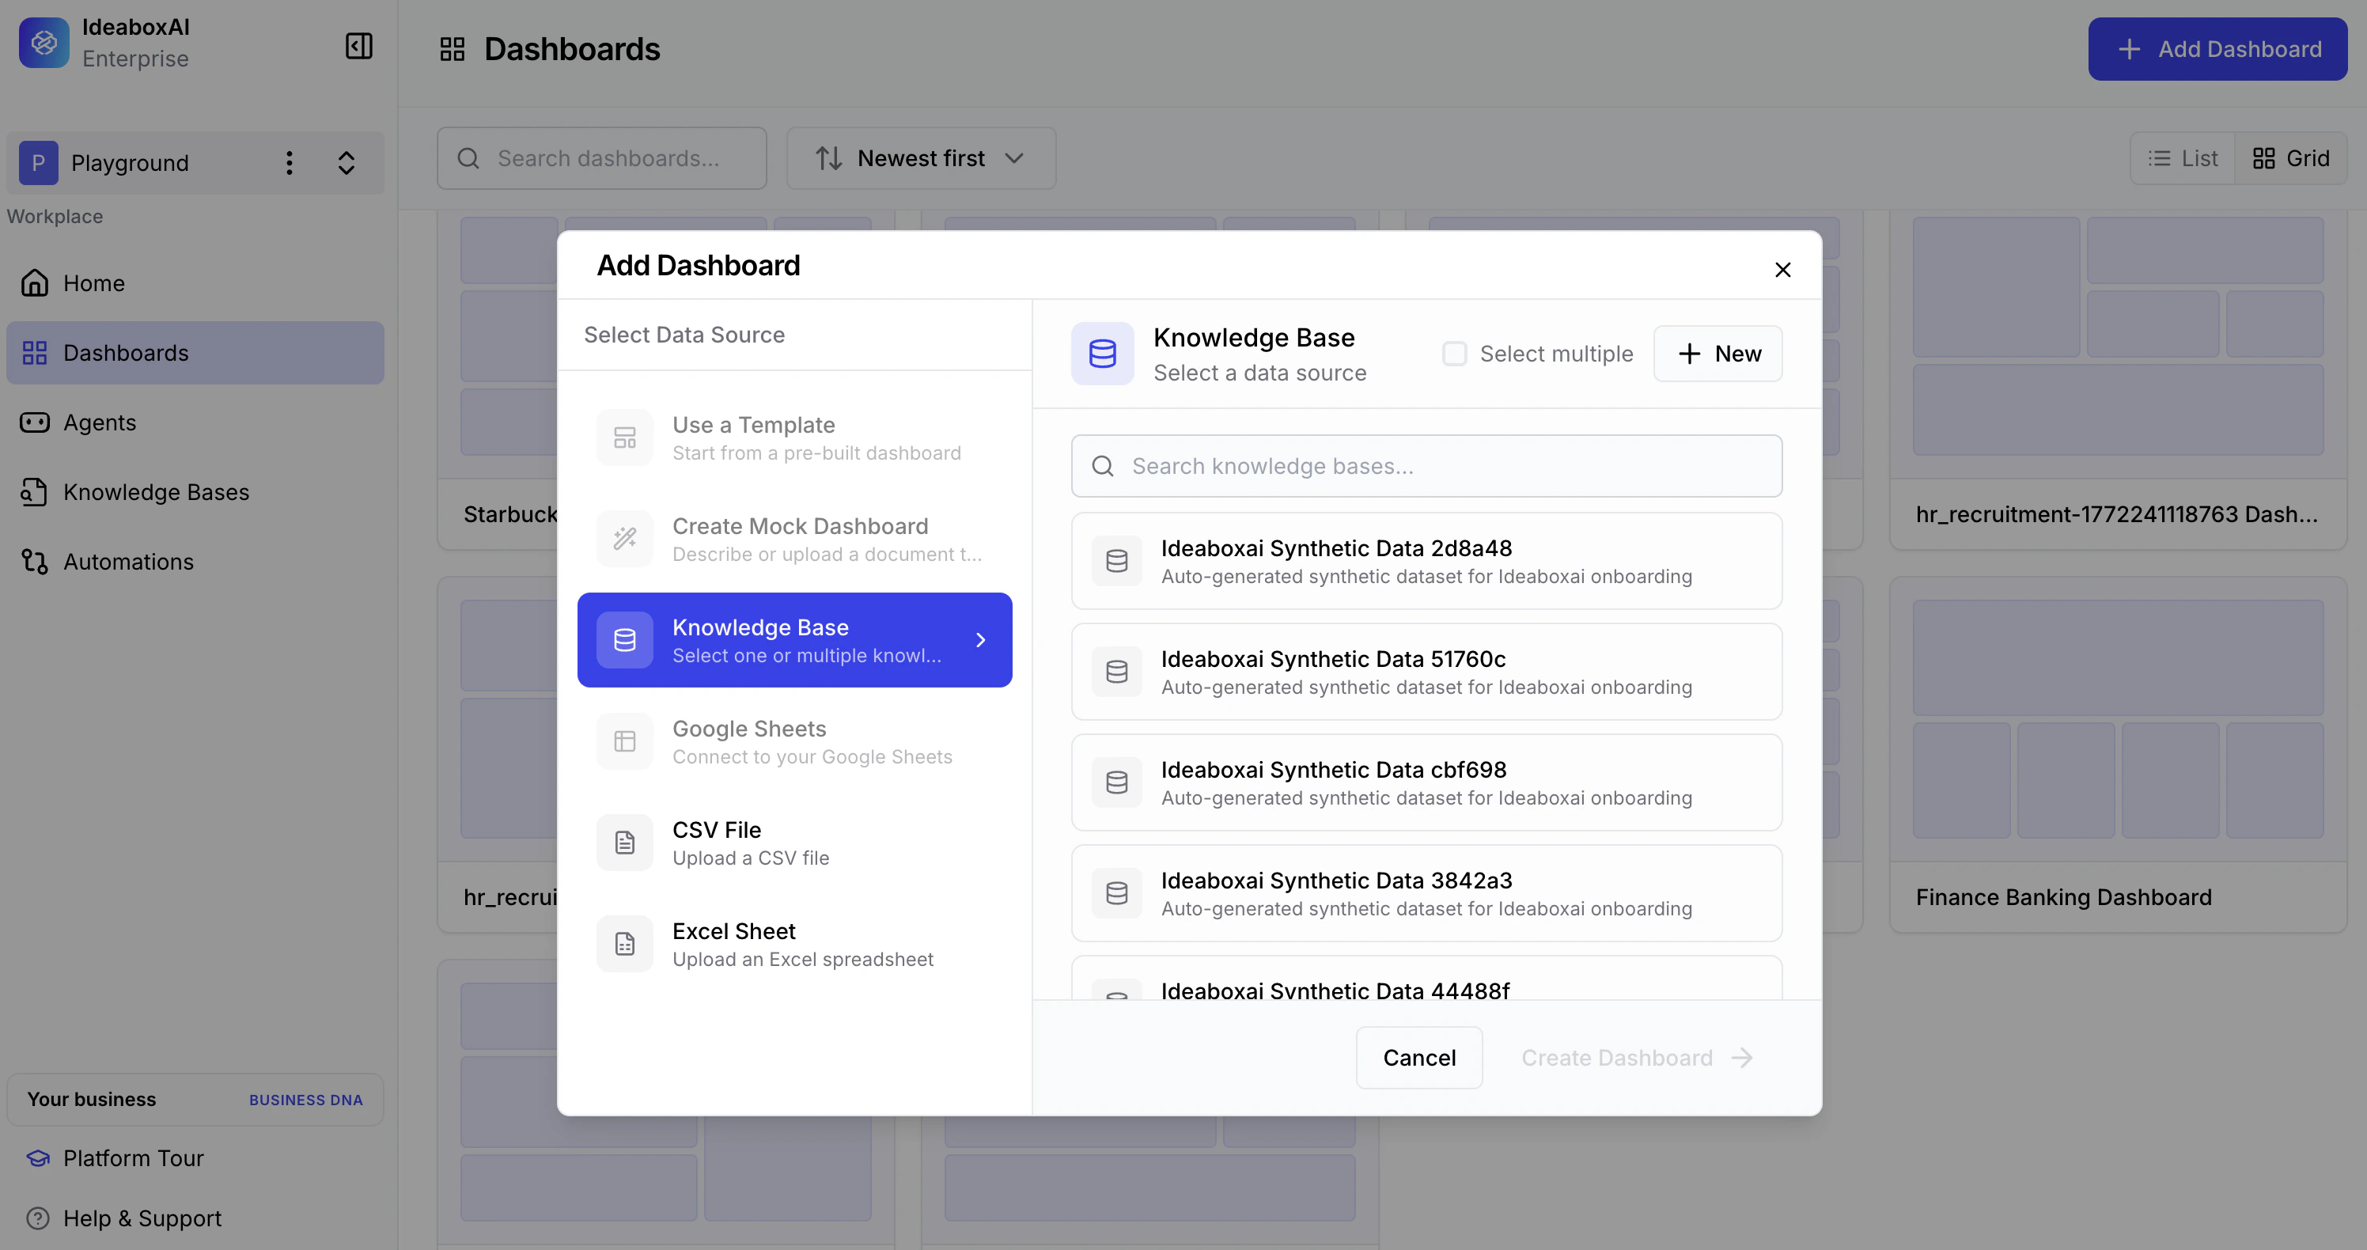
Task: Open Knowledge Bases in the sidebar
Action: pos(195,492)
